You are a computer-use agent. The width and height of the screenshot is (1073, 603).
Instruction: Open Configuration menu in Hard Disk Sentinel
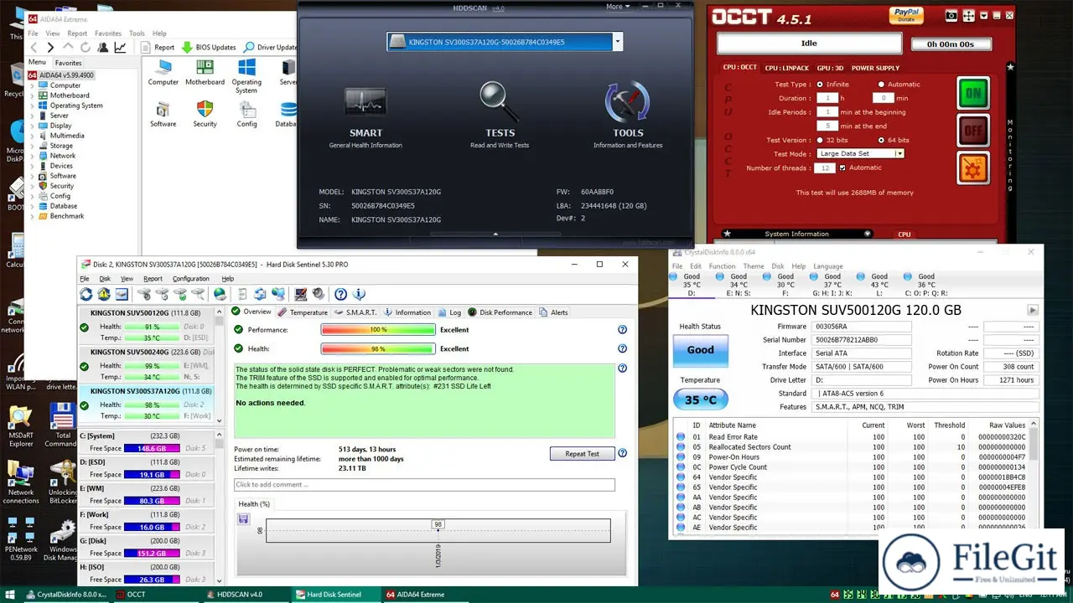pyautogui.click(x=191, y=279)
